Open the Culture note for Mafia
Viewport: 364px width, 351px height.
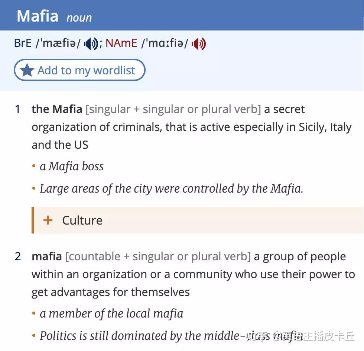82,220
